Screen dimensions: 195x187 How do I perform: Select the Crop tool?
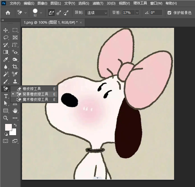[15, 67]
